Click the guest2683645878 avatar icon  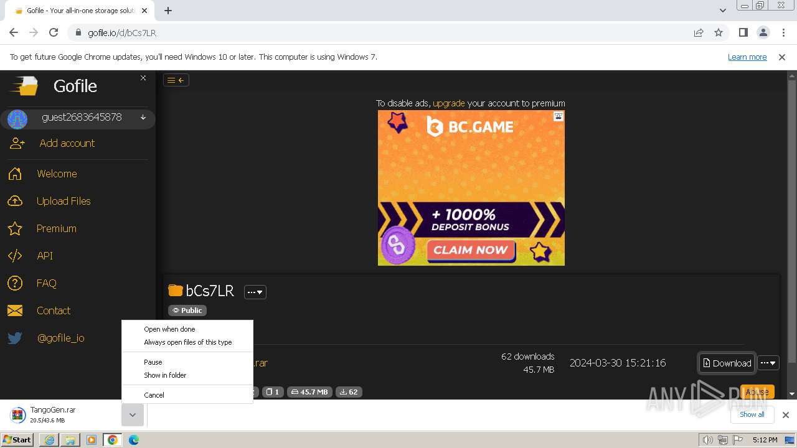tap(17, 119)
